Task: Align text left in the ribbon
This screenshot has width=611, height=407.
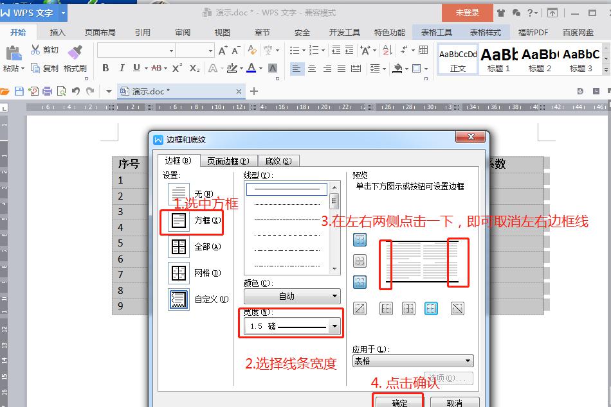Action: [296, 69]
